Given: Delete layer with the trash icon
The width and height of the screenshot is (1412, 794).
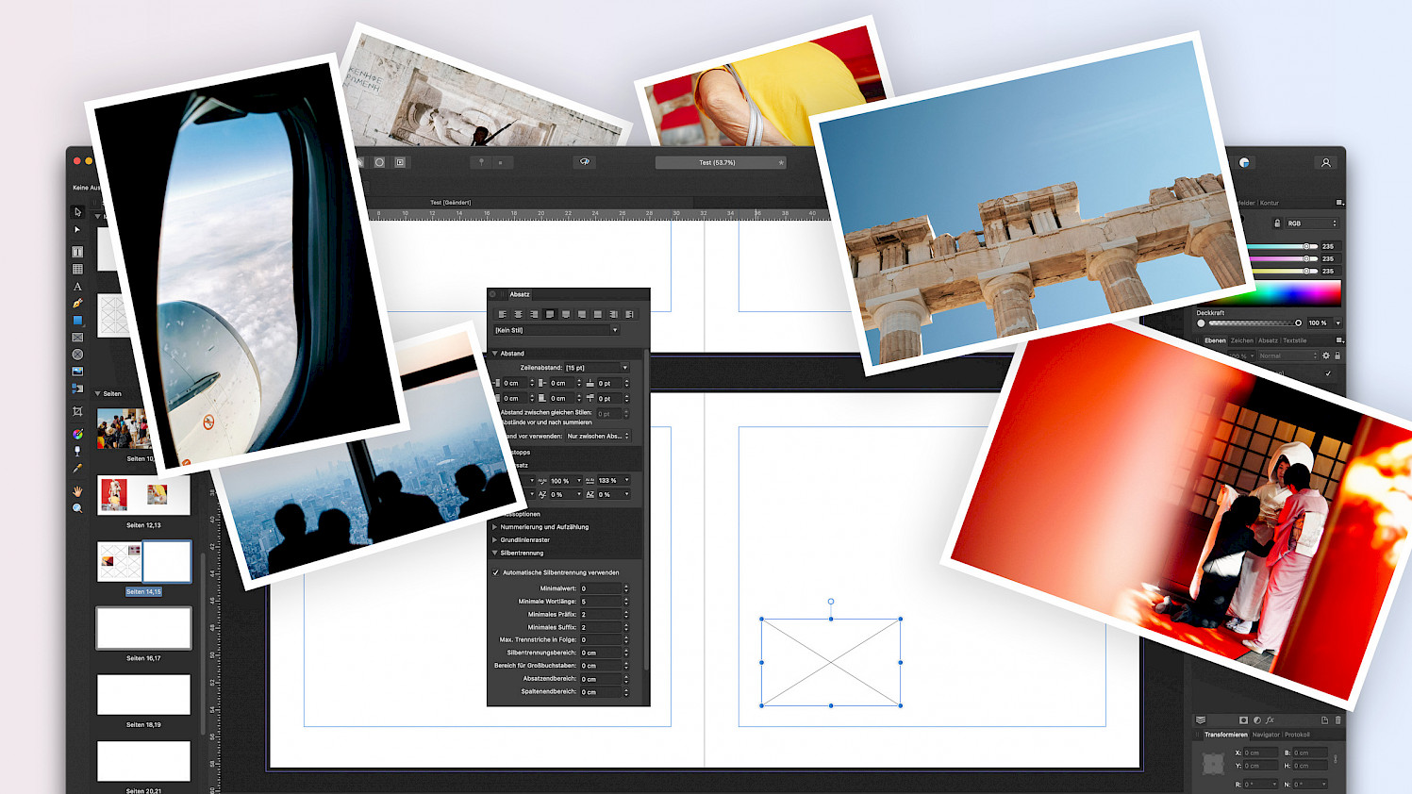Looking at the screenshot, I should (1337, 720).
